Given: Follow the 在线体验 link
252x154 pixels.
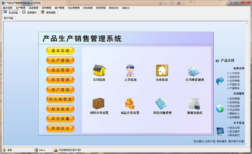Looking at the screenshot, I should pyautogui.click(x=234, y=102).
